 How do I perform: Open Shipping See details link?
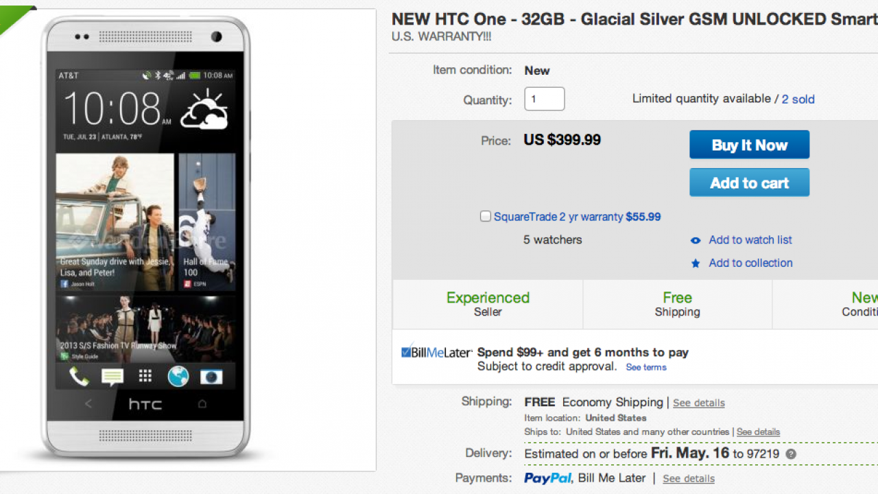(699, 403)
